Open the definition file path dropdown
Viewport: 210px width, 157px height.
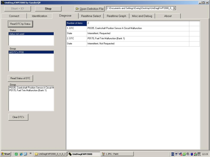coord(174,8)
